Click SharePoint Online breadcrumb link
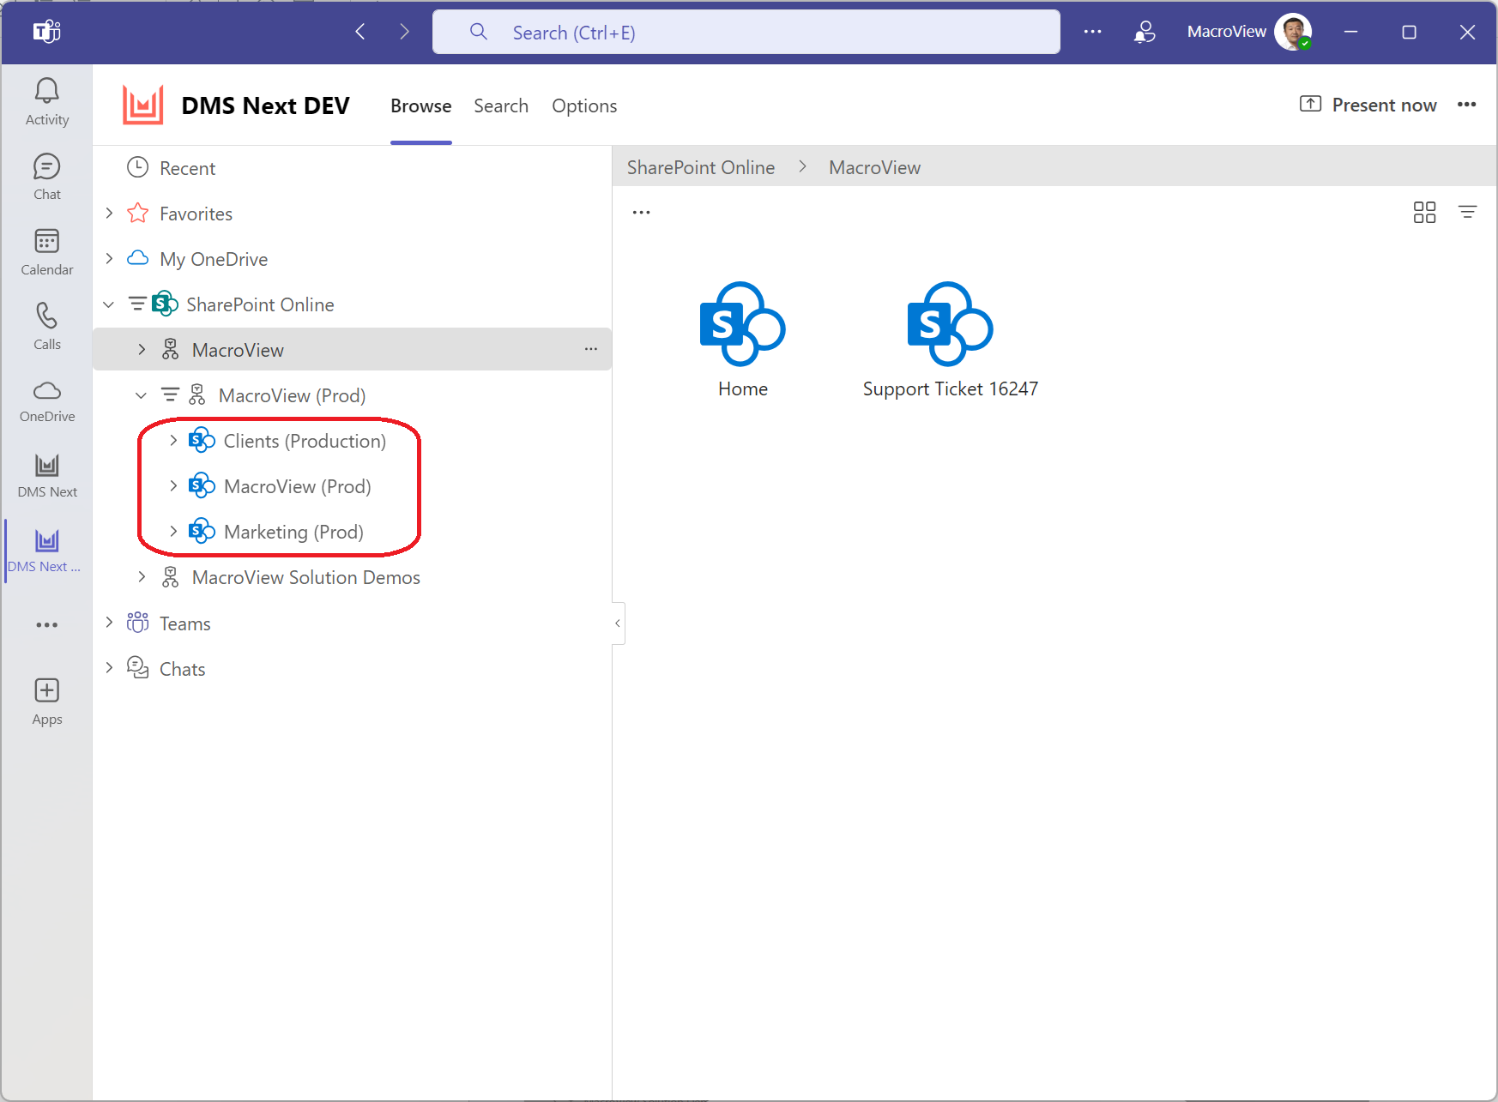This screenshot has height=1102, width=1498. click(701, 167)
